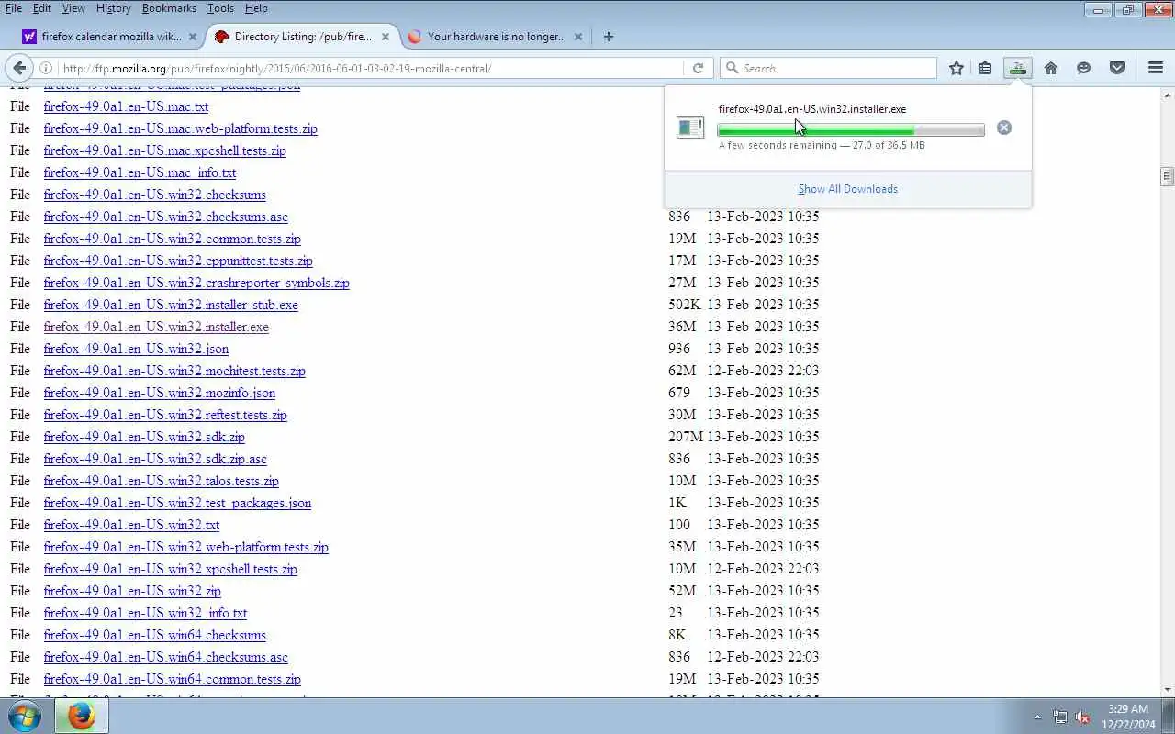1175x734 pixels.
Task: Open firefox-49.0a1.en-US.win32.installer.exe link
Action: (x=156, y=327)
